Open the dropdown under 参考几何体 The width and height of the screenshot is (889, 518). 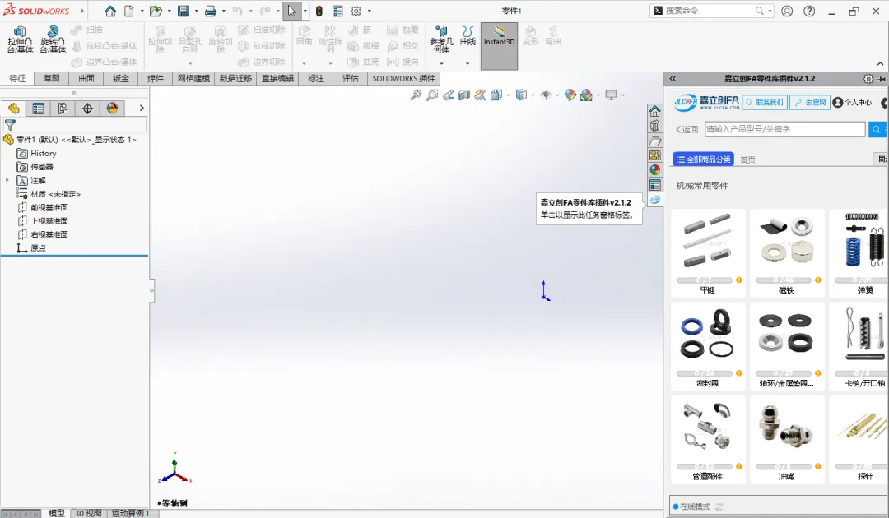click(442, 63)
